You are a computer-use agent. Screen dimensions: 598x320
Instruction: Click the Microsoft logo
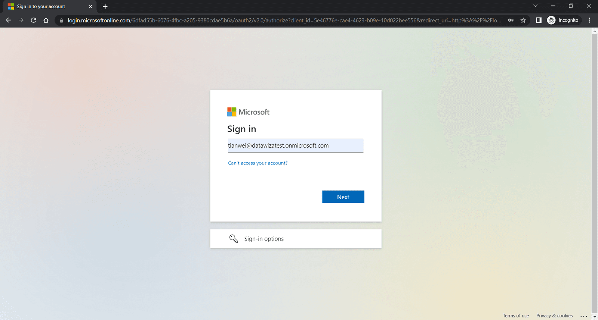(x=248, y=112)
